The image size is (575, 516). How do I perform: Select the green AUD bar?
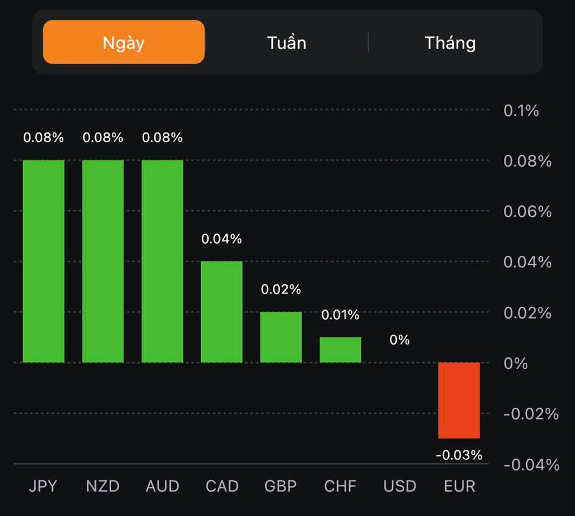pyautogui.click(x=162, y=261)
